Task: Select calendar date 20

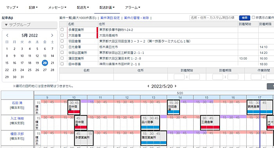Action: tap(45, 63)
